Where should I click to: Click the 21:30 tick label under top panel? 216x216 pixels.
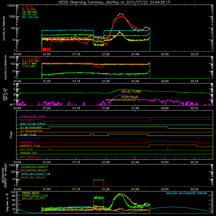pyautogui.click(x=106, y=54)
